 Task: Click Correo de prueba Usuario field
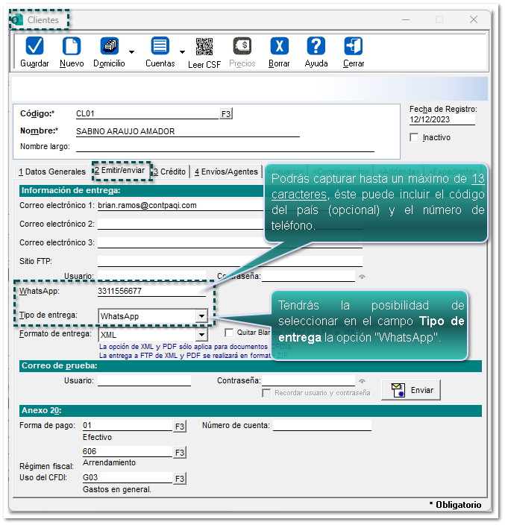[144, 380]
